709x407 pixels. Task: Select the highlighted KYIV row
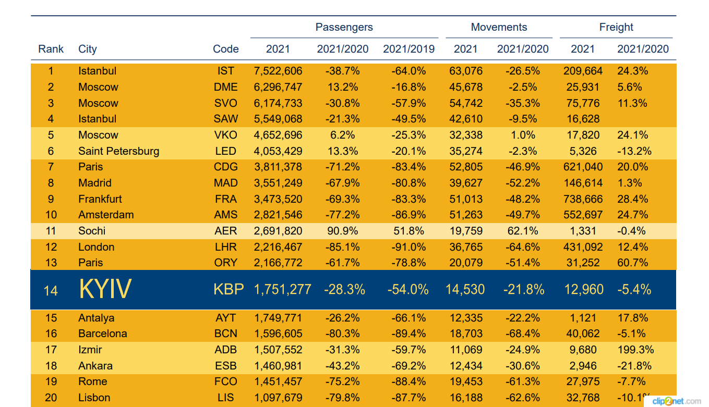(x=353, y=289)
